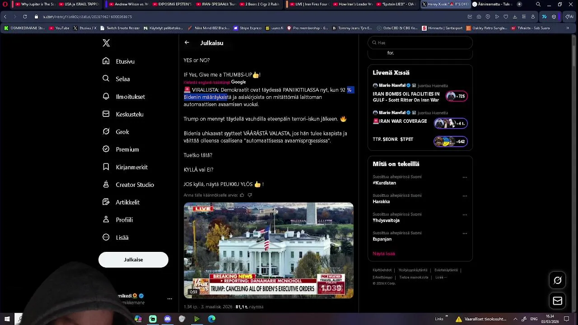Open the ENG language indicator

[x=534, y=319]
